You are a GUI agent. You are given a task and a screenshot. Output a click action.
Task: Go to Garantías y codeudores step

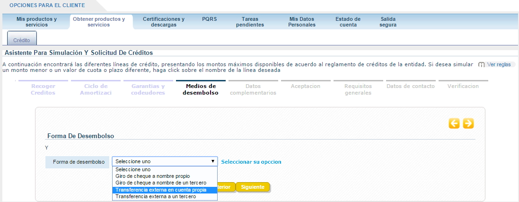click(x=148, y=89)
